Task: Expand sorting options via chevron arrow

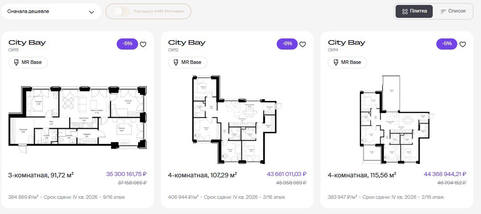Action: [x=92, y=12]
